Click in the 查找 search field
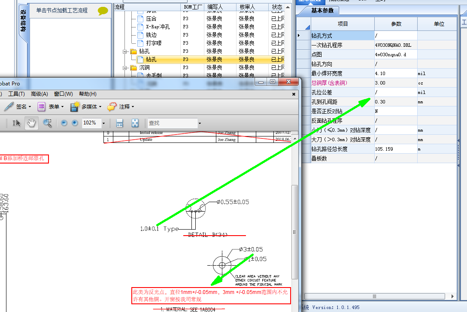 173,123
